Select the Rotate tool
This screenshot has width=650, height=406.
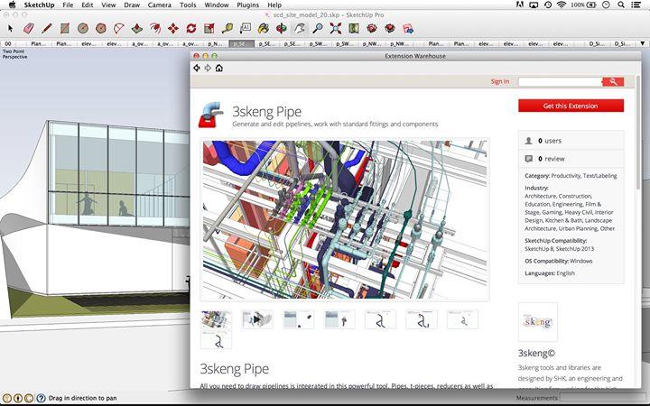pos(191,29)
